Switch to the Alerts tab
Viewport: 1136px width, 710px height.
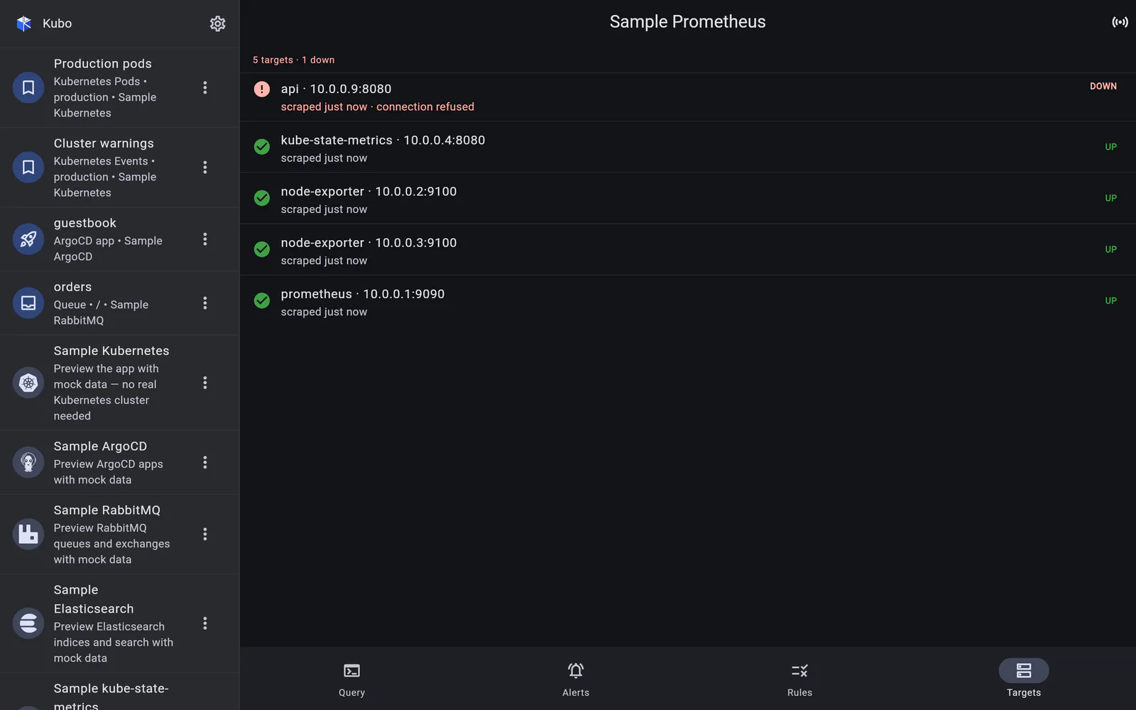coord(576,679)
